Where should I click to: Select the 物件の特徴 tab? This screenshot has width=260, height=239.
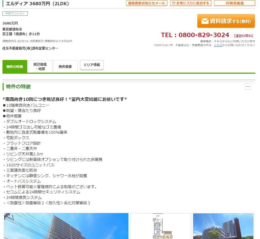[x=15, y=67]
